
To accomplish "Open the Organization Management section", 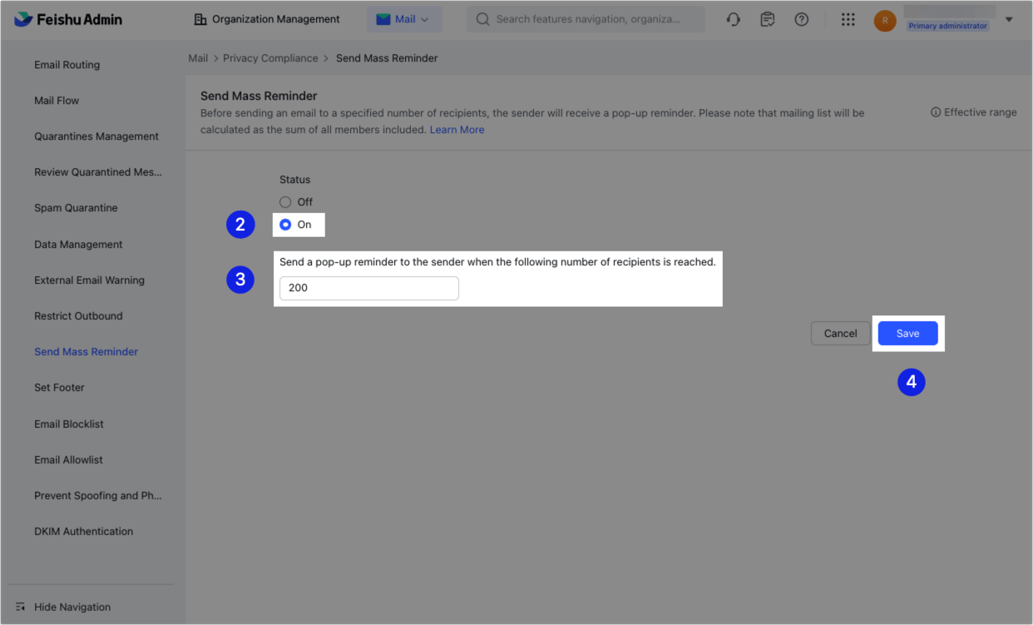I will [x=266, y=18].
